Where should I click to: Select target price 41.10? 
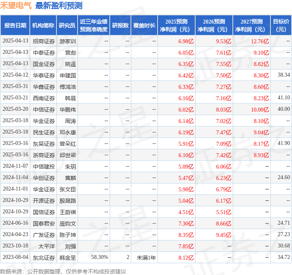point(284,98)
